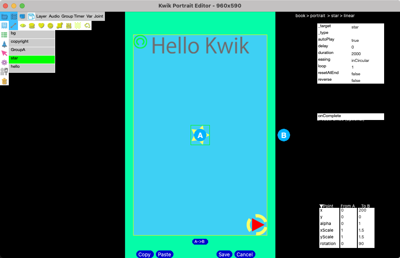400x258 pixels.
Task: Click the breadcrumb book > portrait > star > linear
Action: tap(325, 15)
